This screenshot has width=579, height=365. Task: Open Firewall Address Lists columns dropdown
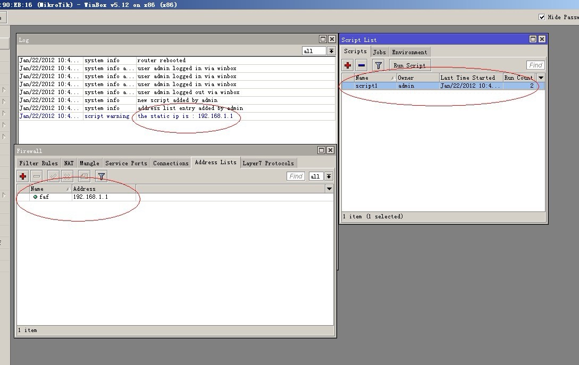pos(329,189)
